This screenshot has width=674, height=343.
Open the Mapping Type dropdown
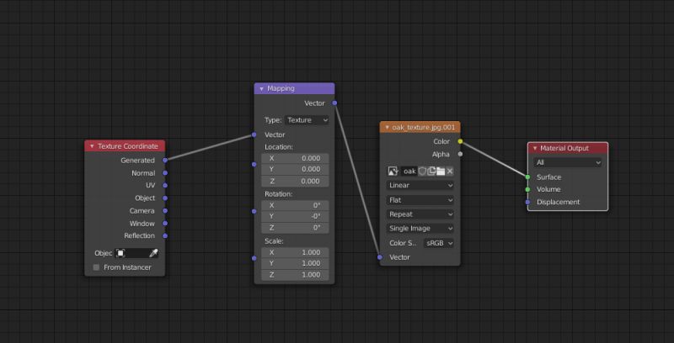tap(307, 120)
